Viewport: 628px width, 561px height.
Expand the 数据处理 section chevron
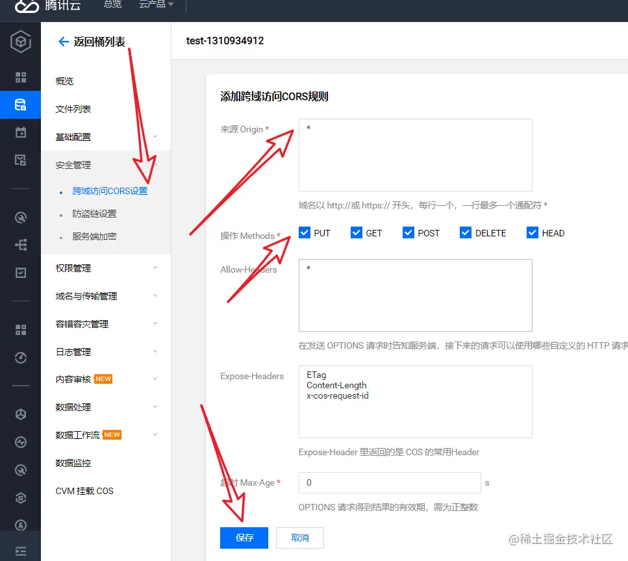155,406
